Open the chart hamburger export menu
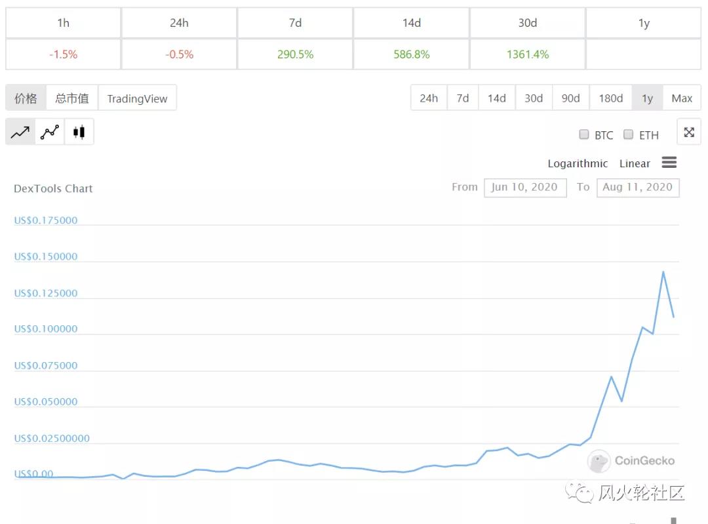The height and width of the screenshot is (524, 708). (x=669, y=162)
